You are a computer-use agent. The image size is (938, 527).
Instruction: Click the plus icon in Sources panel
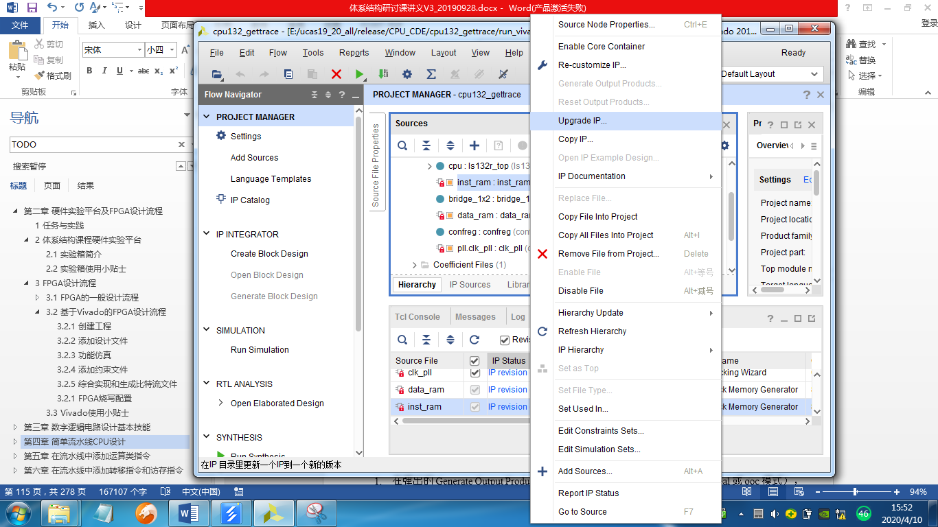pos(474,145)
